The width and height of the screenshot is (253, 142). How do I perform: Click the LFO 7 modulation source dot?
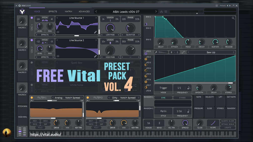[146, 87]
